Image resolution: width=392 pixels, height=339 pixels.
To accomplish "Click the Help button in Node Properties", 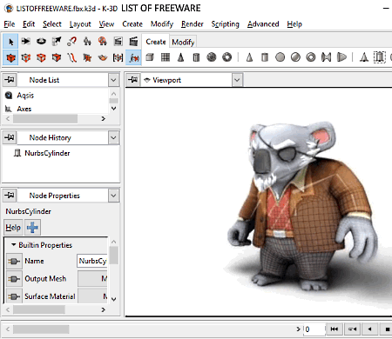I will tap(13, 228).
